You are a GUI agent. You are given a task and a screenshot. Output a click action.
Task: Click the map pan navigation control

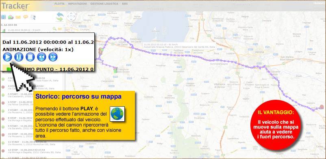tap(71, 16)
